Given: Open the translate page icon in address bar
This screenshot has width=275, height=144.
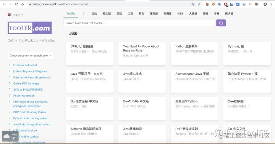Looking at the screenshot, I should pos(193,4).
